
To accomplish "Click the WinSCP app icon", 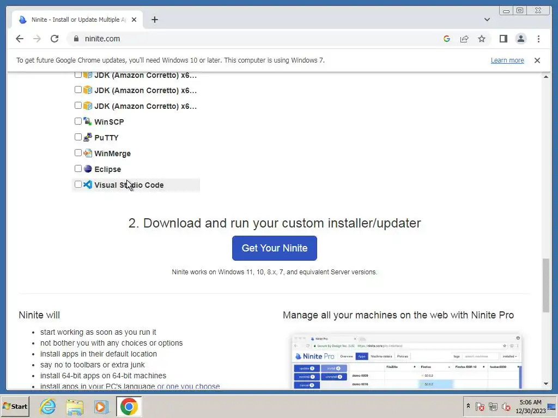I will coord(88,121).
